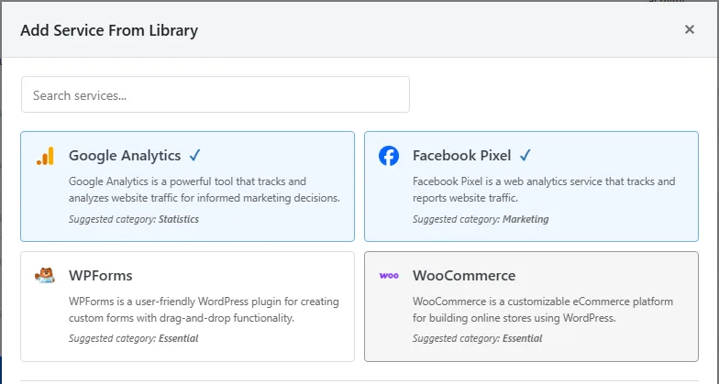The height and width of the screenshot is (384, 719).
Task: Click the 'Add Service From Library' heading
Action: point(109,30)
